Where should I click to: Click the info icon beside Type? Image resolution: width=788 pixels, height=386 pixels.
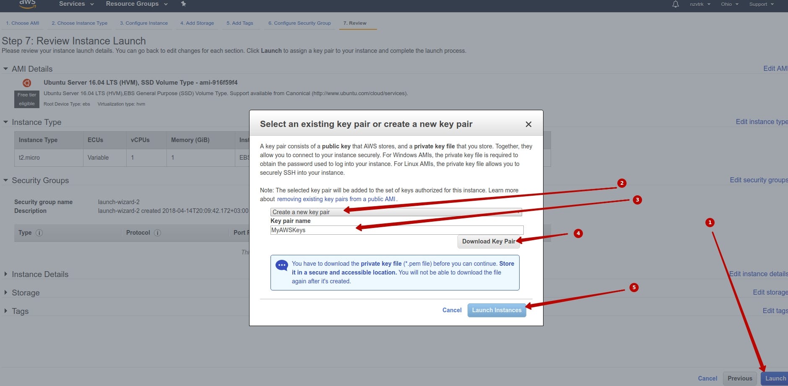click(x=40, y=233)
